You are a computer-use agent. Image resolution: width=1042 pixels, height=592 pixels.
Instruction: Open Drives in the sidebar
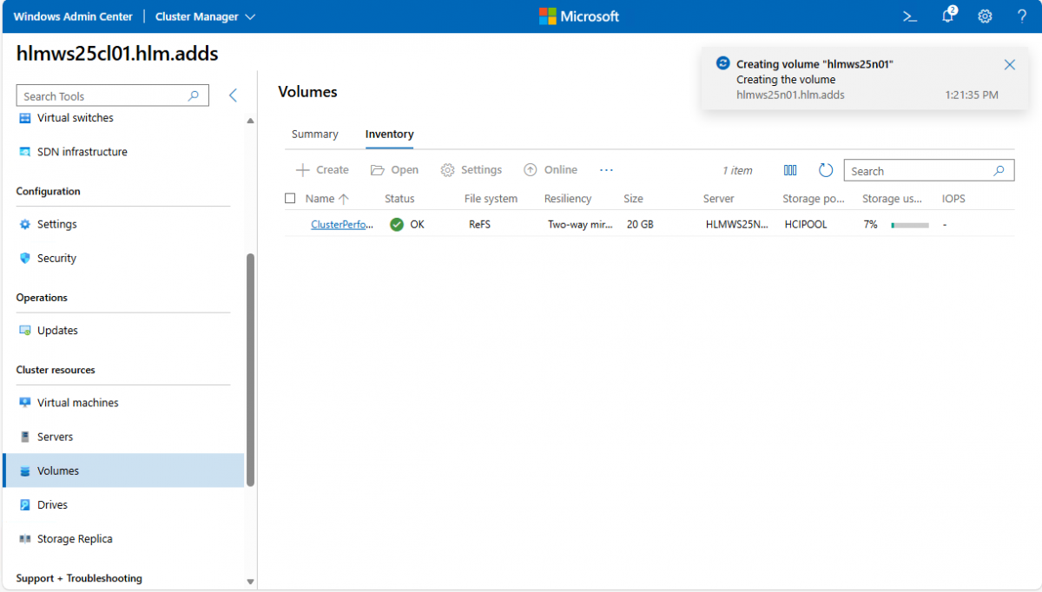[x=52, y=505]
